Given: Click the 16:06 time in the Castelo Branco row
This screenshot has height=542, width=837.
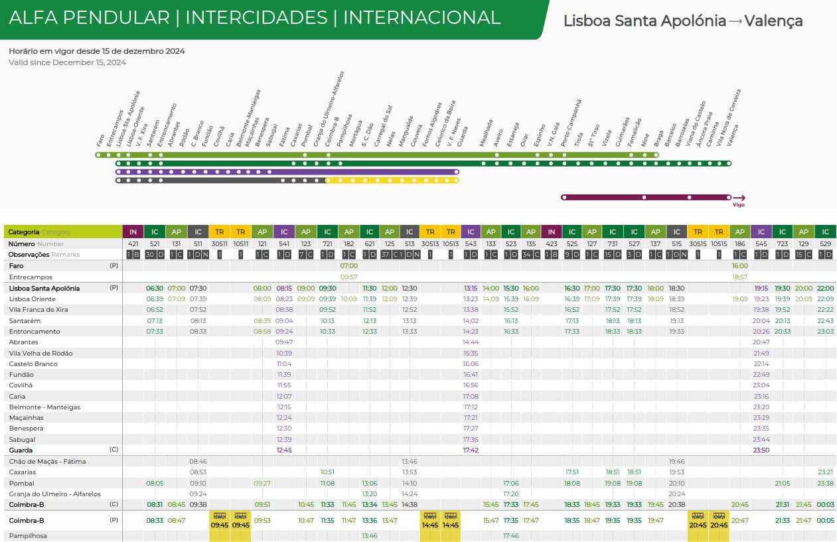Looking at the screenshot, I should pyautogui.click(x=471, y=364).
